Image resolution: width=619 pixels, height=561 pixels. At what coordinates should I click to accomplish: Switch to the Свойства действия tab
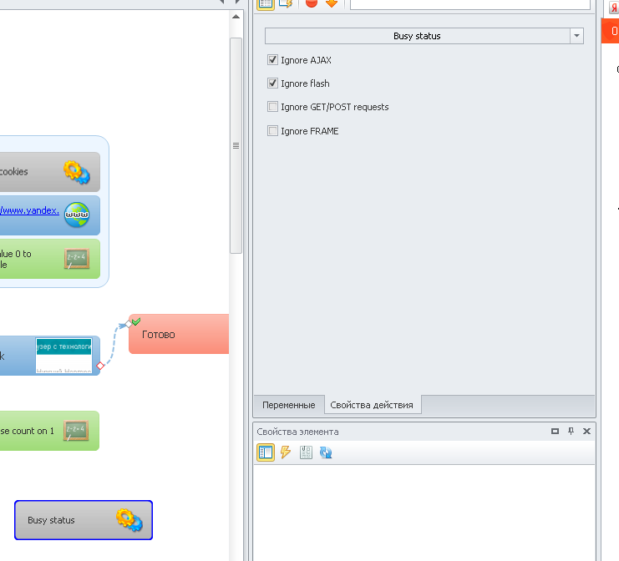coord(372,405)
